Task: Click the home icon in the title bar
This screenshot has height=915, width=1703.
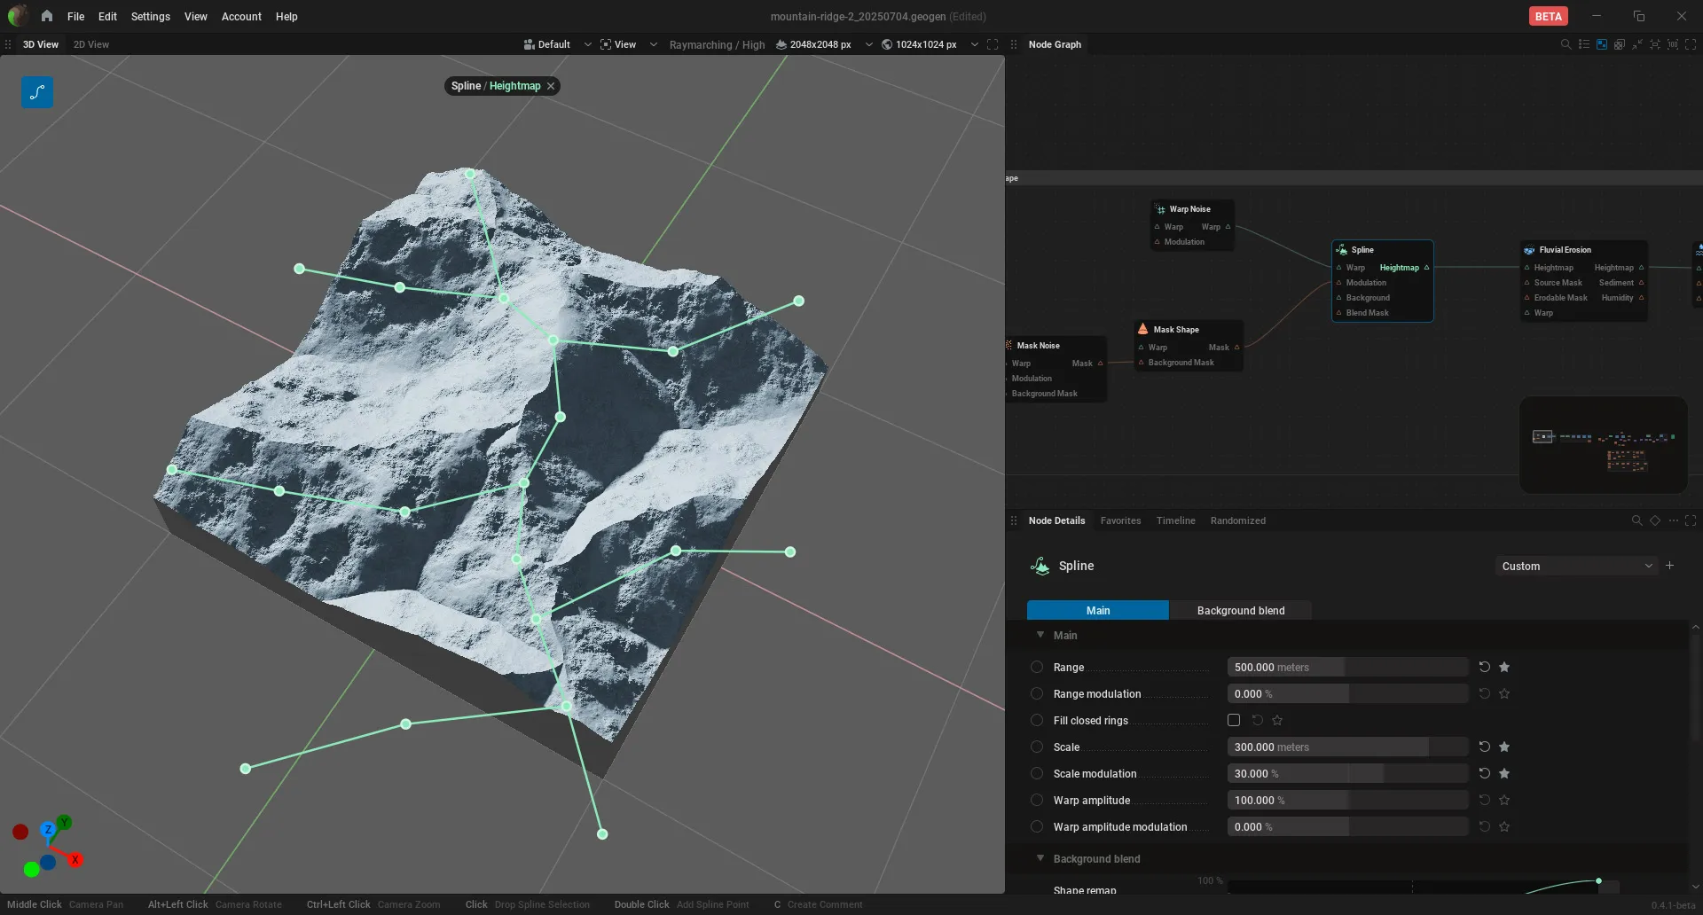Action: point(46,16)
